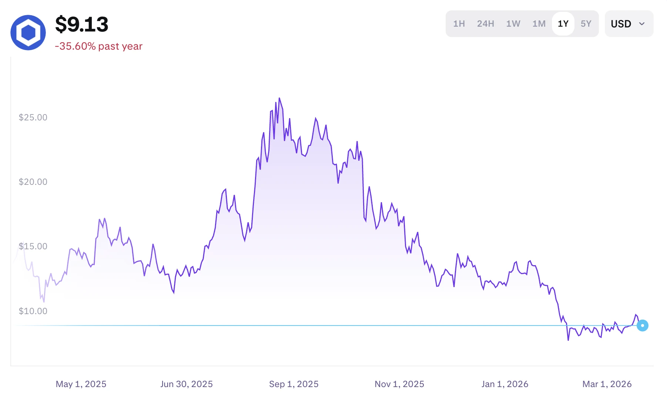667x403 pixels.
Task: Click the chart line at its lowest dip
Action: coord(569,339)
